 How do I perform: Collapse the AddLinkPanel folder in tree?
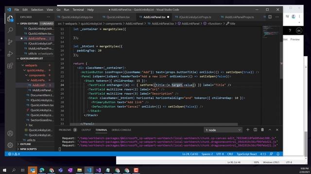tap(38, 80)
